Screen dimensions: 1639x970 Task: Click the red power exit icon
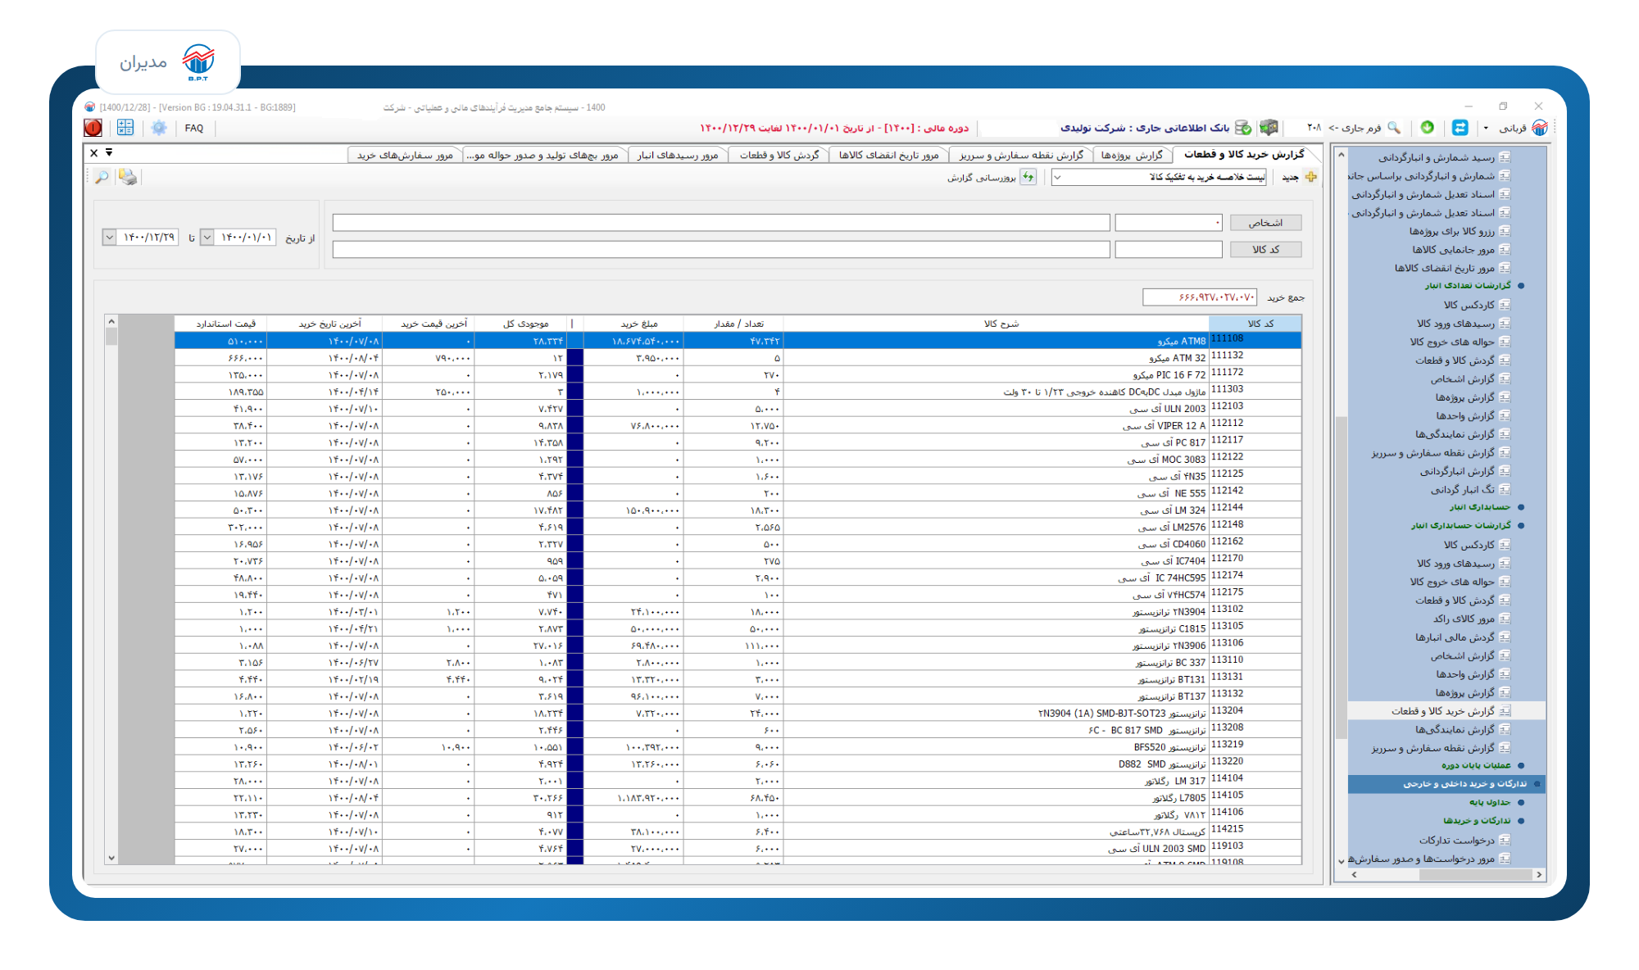[x=93, y=128]
